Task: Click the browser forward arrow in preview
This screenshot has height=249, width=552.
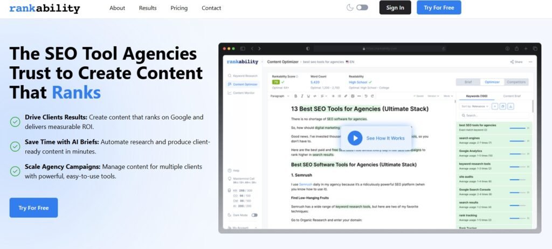Action: (259, 49)
